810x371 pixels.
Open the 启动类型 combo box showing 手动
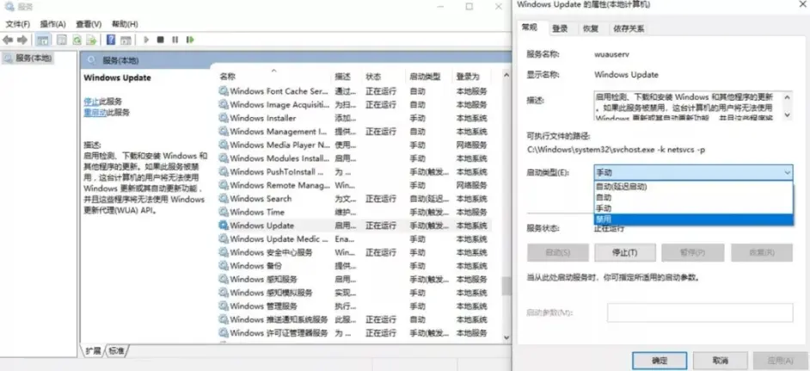point(693,173)
